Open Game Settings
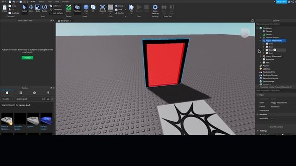The image size is (296, 166). [x=155, y=9]
